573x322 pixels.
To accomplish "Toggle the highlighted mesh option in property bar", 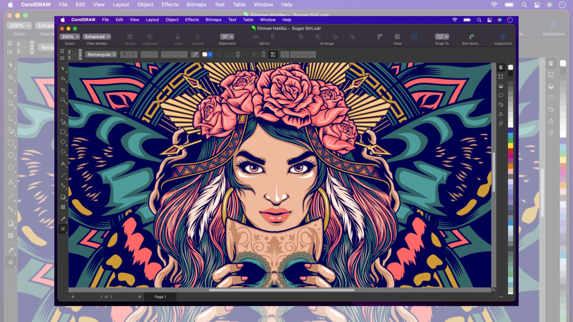I will pyautogui.click(x=273, y=55).
